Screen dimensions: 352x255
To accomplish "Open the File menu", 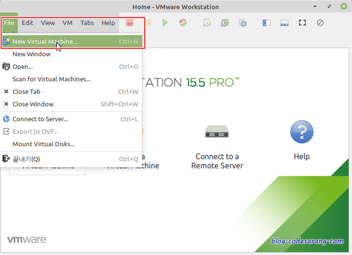I will coord(9,23).
